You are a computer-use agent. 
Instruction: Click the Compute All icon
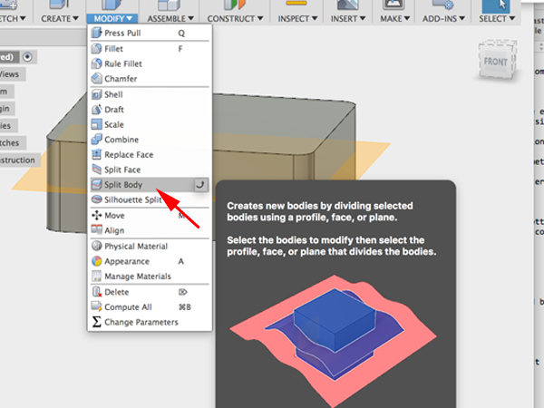click(x=96, y=306)
